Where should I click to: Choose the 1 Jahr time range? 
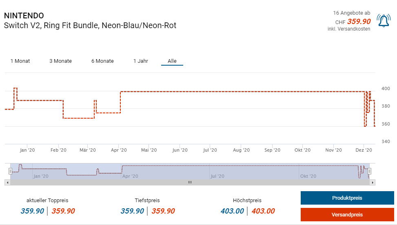point(140,61)
